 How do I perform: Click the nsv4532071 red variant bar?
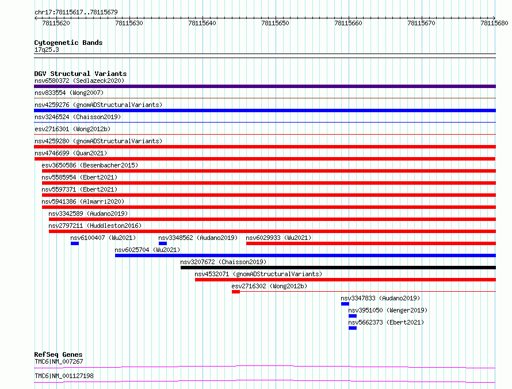[x=346, y=280]
